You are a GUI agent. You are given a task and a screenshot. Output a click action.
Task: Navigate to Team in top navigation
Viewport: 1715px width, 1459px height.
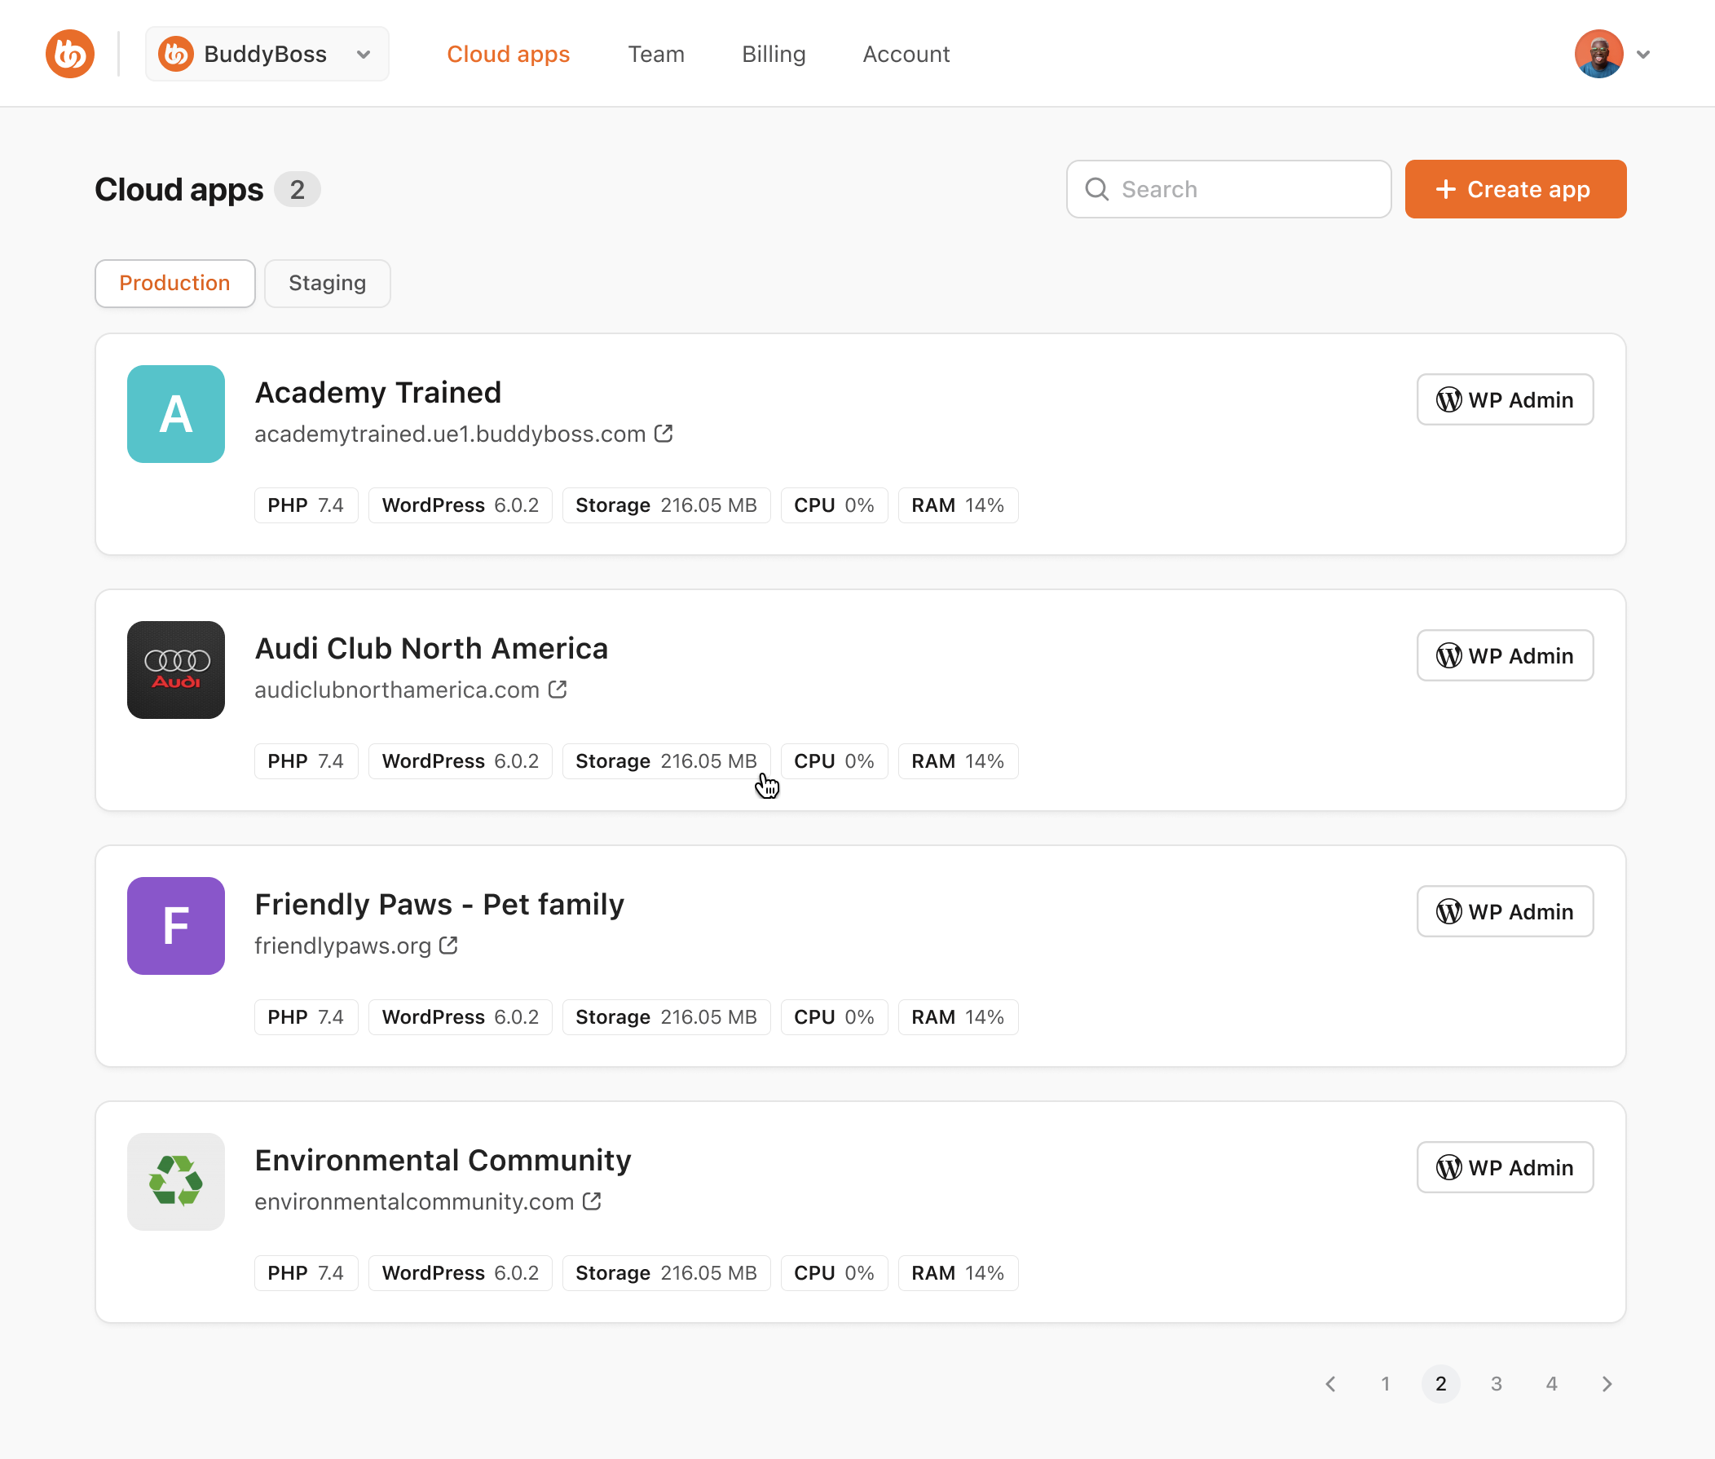pos(655,54)
